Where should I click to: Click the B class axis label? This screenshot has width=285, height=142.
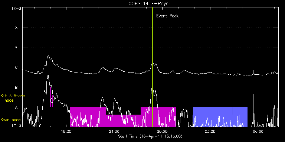click(16, 87)
